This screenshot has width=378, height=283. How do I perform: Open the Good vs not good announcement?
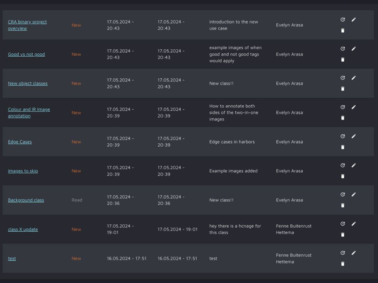tap(26, 54)
